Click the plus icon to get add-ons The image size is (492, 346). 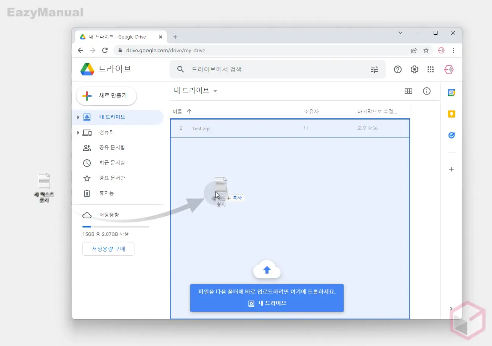pos(452,169)
